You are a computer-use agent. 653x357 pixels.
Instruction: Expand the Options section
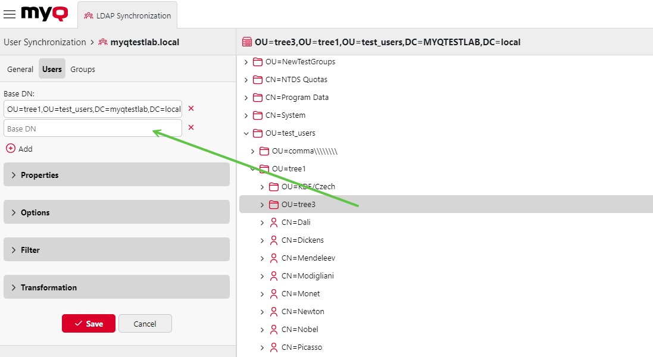(116, 212)
